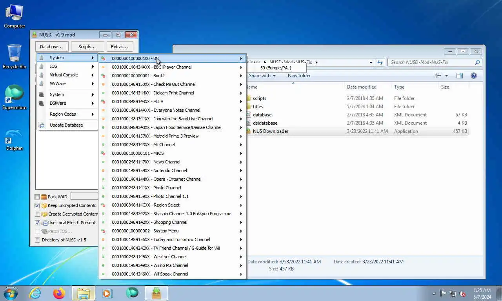This screenshot has height=301, width=502.
Task: Open Firefox from the taskbar
Action: click(x=59, y=293)
